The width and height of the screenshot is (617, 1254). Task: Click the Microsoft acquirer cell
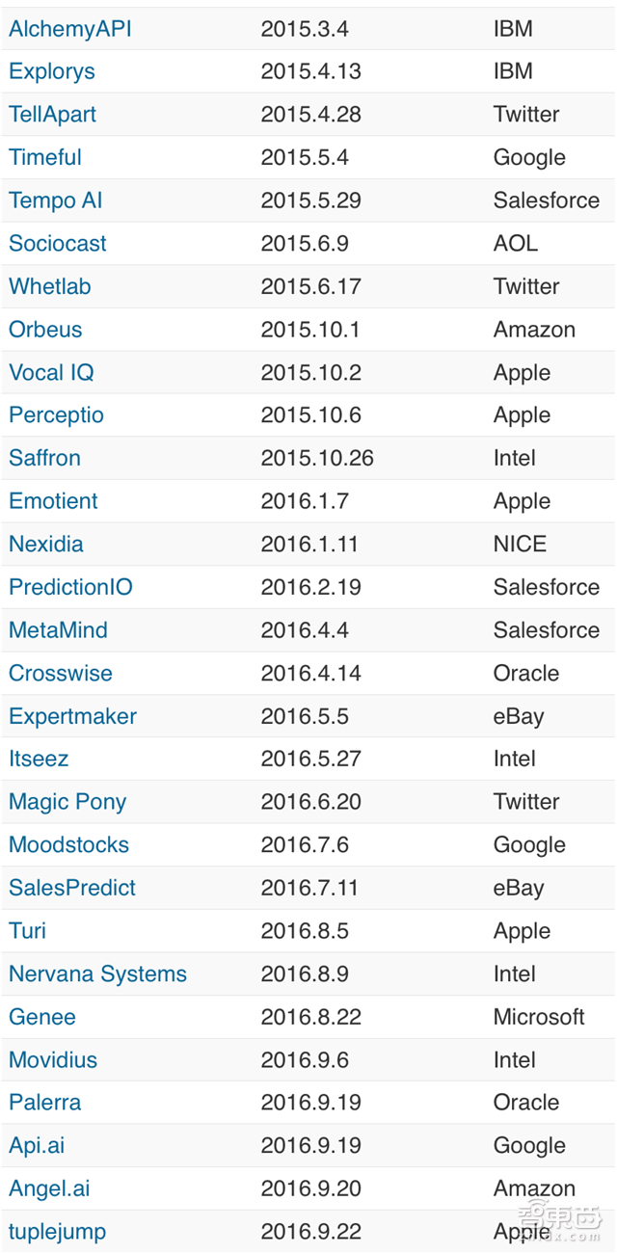(539, 1017)
